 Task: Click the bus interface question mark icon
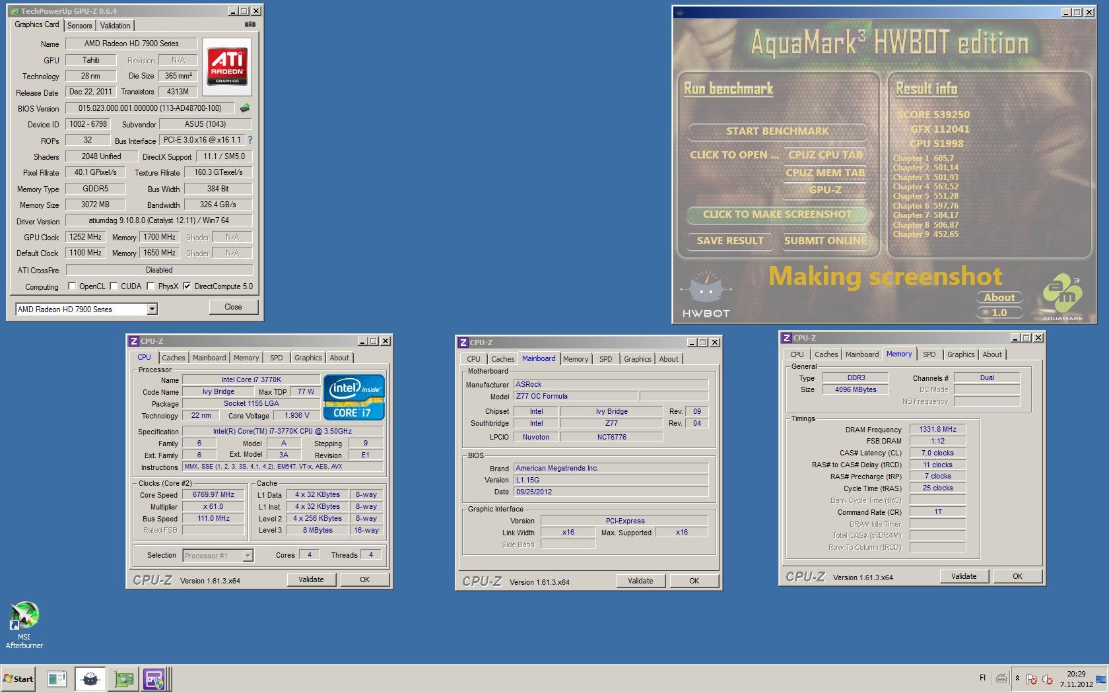coord(250,140)
